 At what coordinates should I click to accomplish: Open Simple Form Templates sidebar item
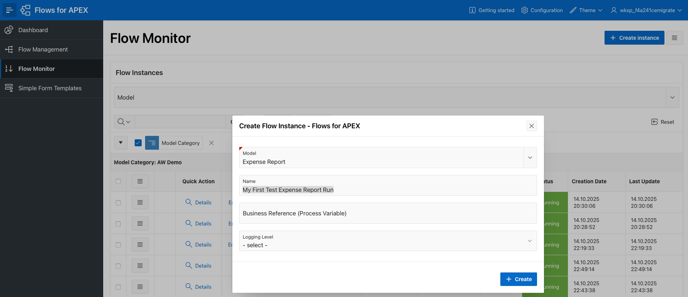pyautogui.click(x=52, y=88)
